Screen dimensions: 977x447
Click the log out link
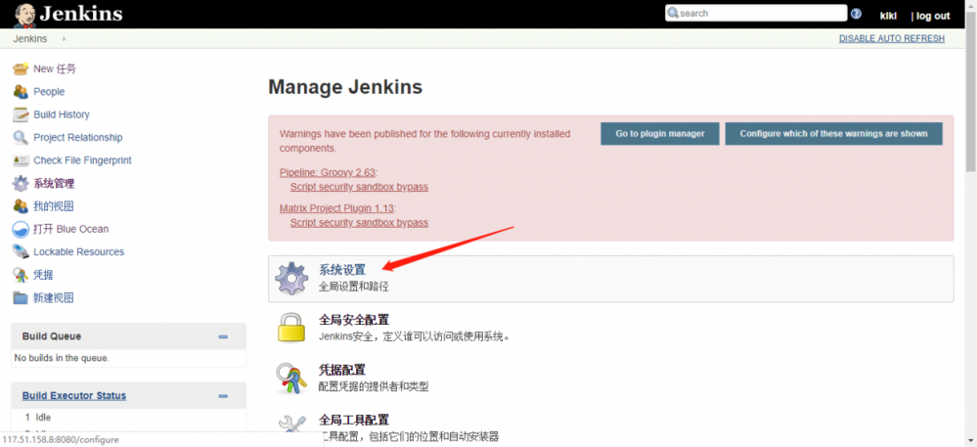point(933,17)
